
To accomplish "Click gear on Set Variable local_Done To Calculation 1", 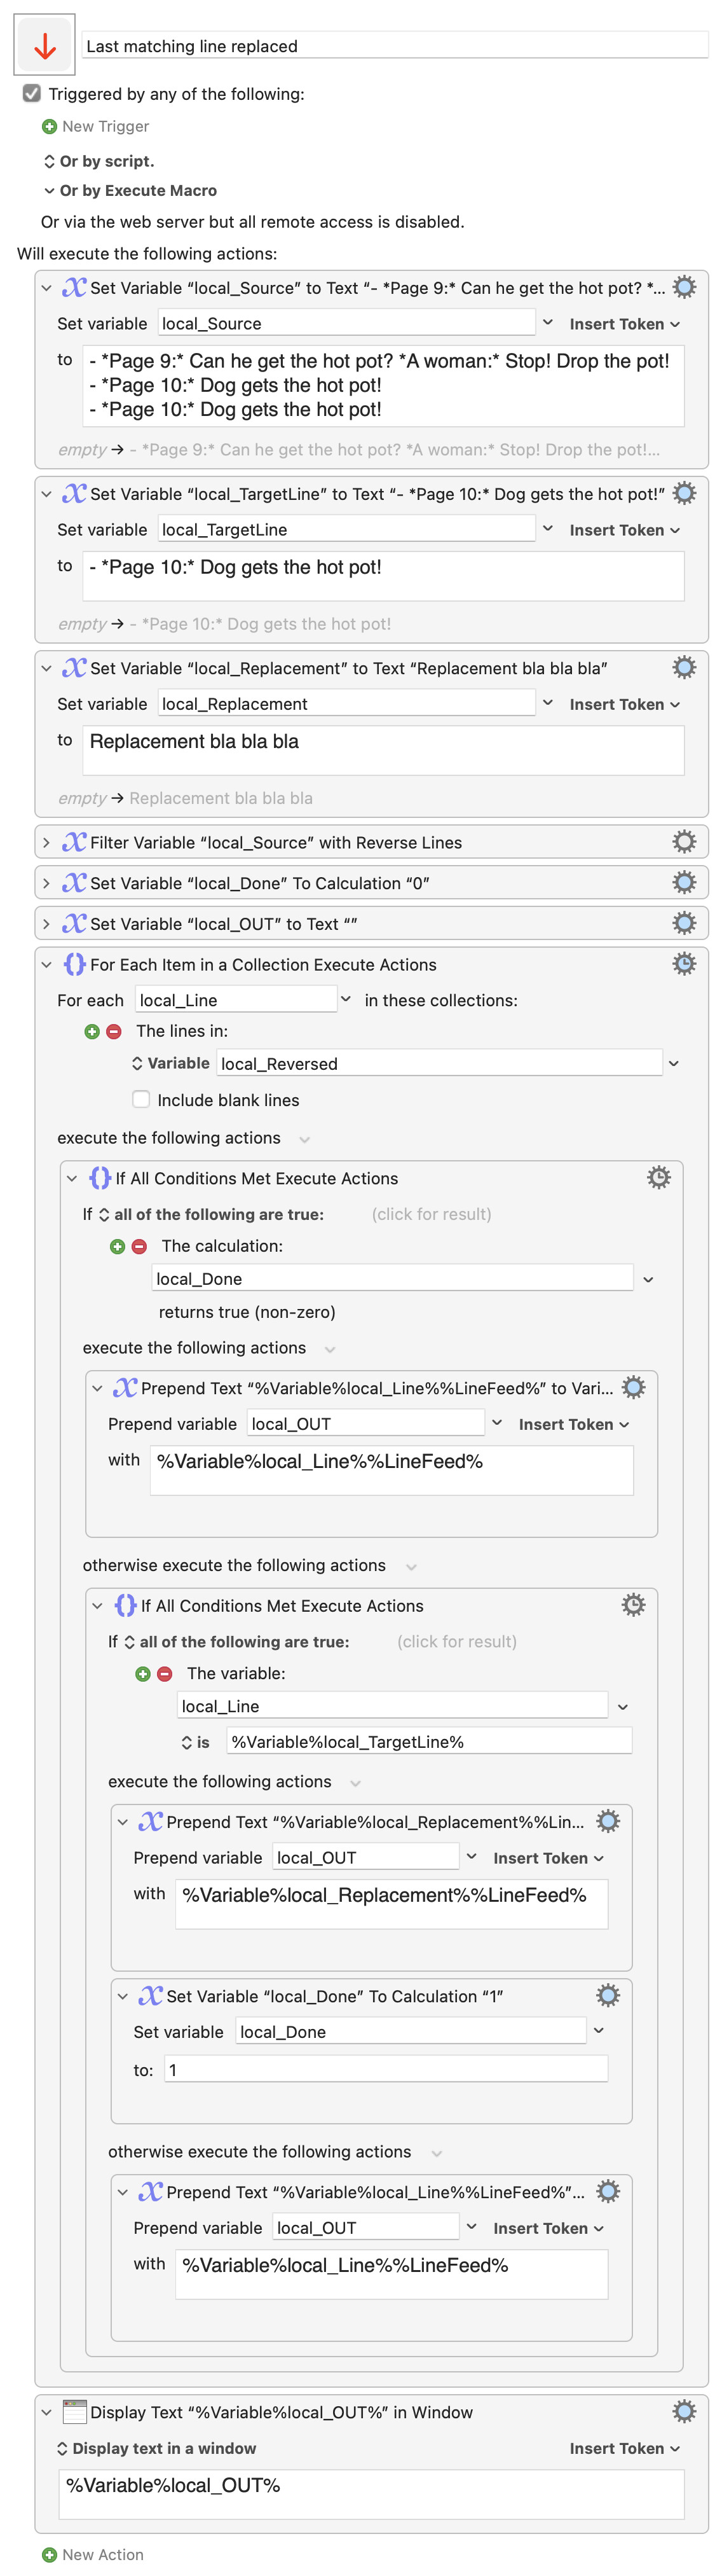I will click(608, 1995).
